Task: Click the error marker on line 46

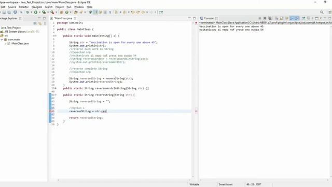Action: pyautogui.click(x=50, y=111)
